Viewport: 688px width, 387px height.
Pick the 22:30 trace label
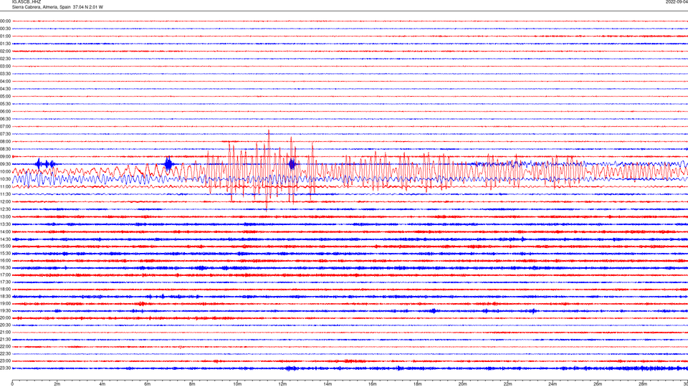(x=5, y=353)
